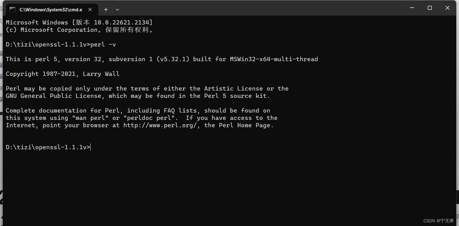Select the C:\Windows\System32\cmd.e tab
Viewport: 459px width, 226px height.
pyautogui.click(x=51, y=9)
